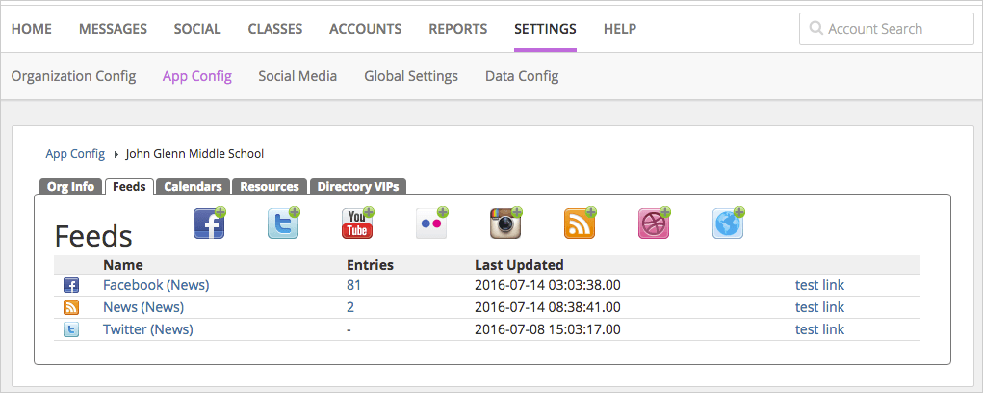Image resolution: width=983 pixels, height=393 pixels.
Task: Open Global Settings submenu item
Action: [411, 76]
